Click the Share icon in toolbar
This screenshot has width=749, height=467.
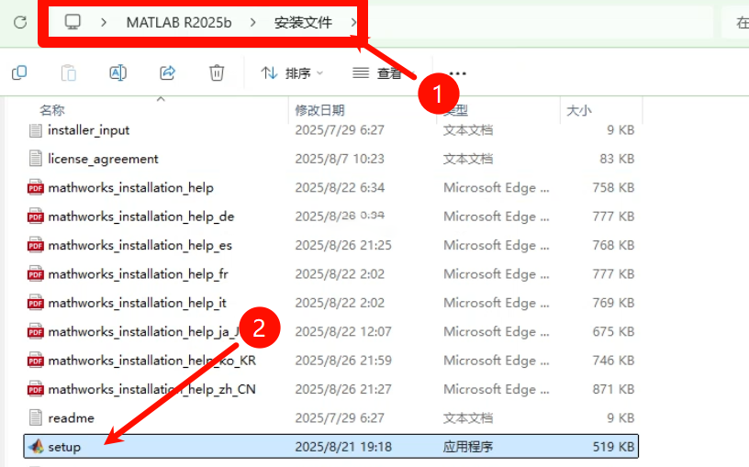coord(167,73)
